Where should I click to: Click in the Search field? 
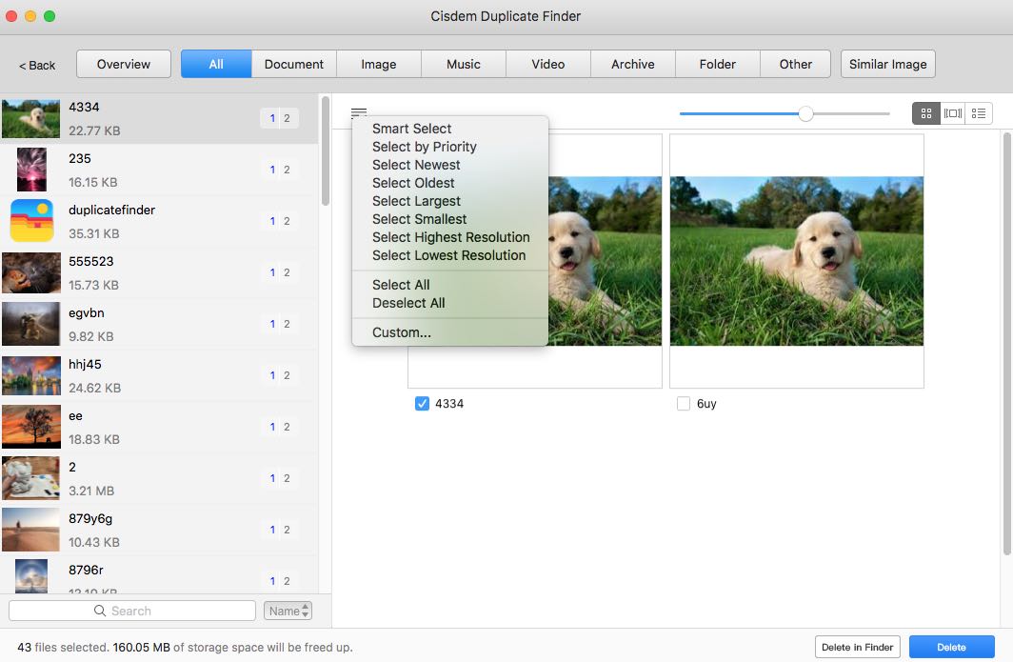point(131,611)
